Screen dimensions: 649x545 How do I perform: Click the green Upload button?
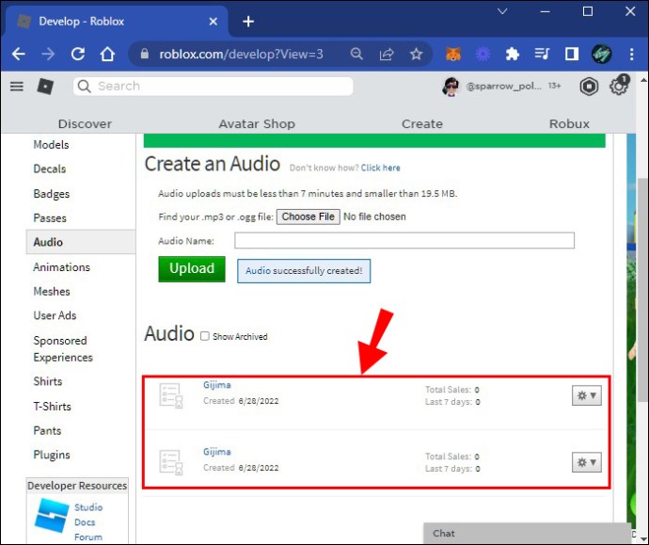point(192,269)
